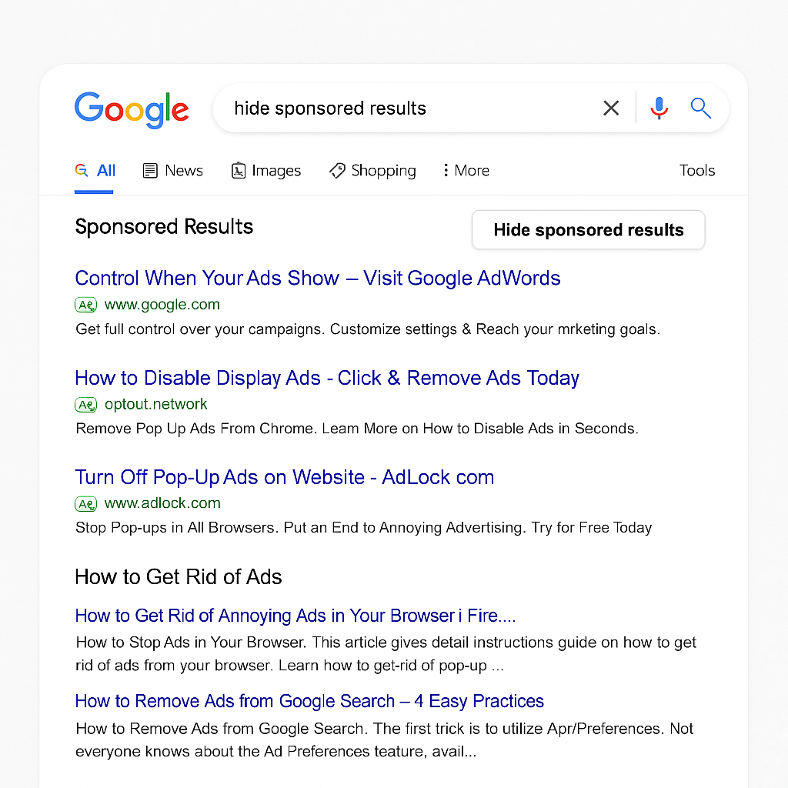788x788 pixels.
Task: Open How to Get Rid of Annoying Ads result
Action: coord(295,616)
